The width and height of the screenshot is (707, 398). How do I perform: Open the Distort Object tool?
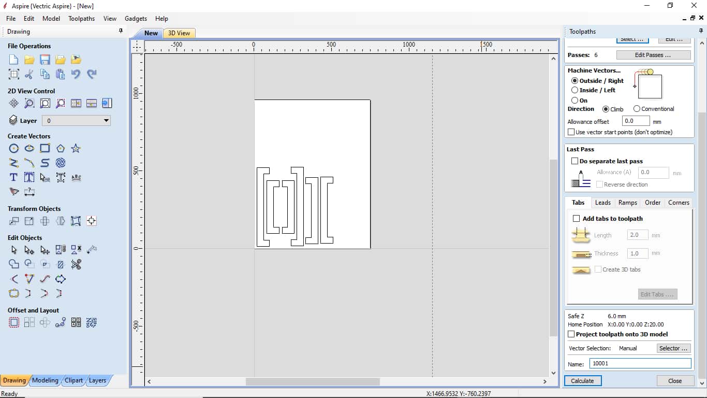pos(76,221)
